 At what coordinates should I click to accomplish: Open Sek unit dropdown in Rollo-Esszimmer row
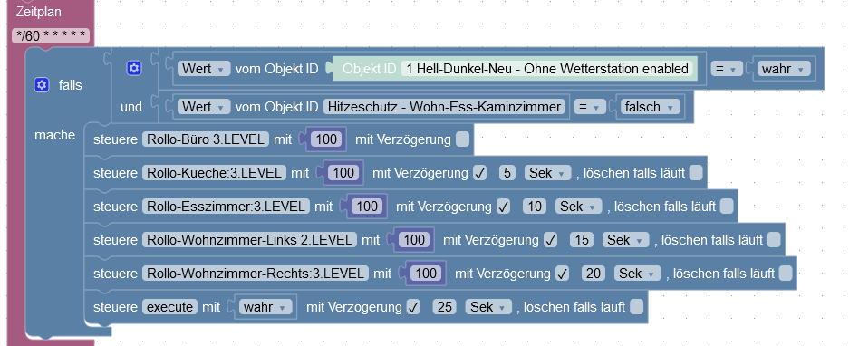tap(578, 207)
